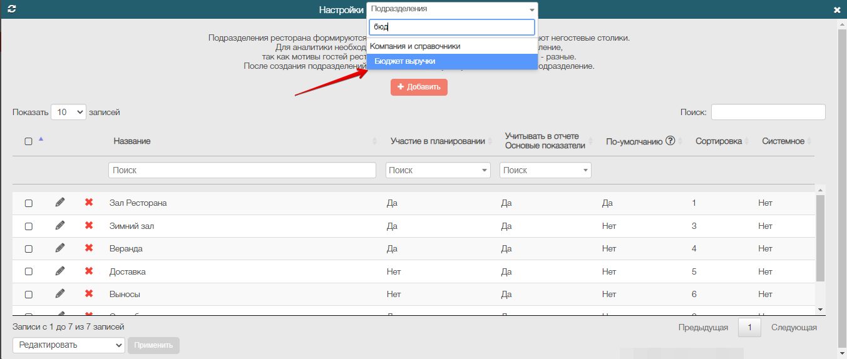Delete the Зимний зал row
Viewport: 847px width, 359px height.
[89, 226]
